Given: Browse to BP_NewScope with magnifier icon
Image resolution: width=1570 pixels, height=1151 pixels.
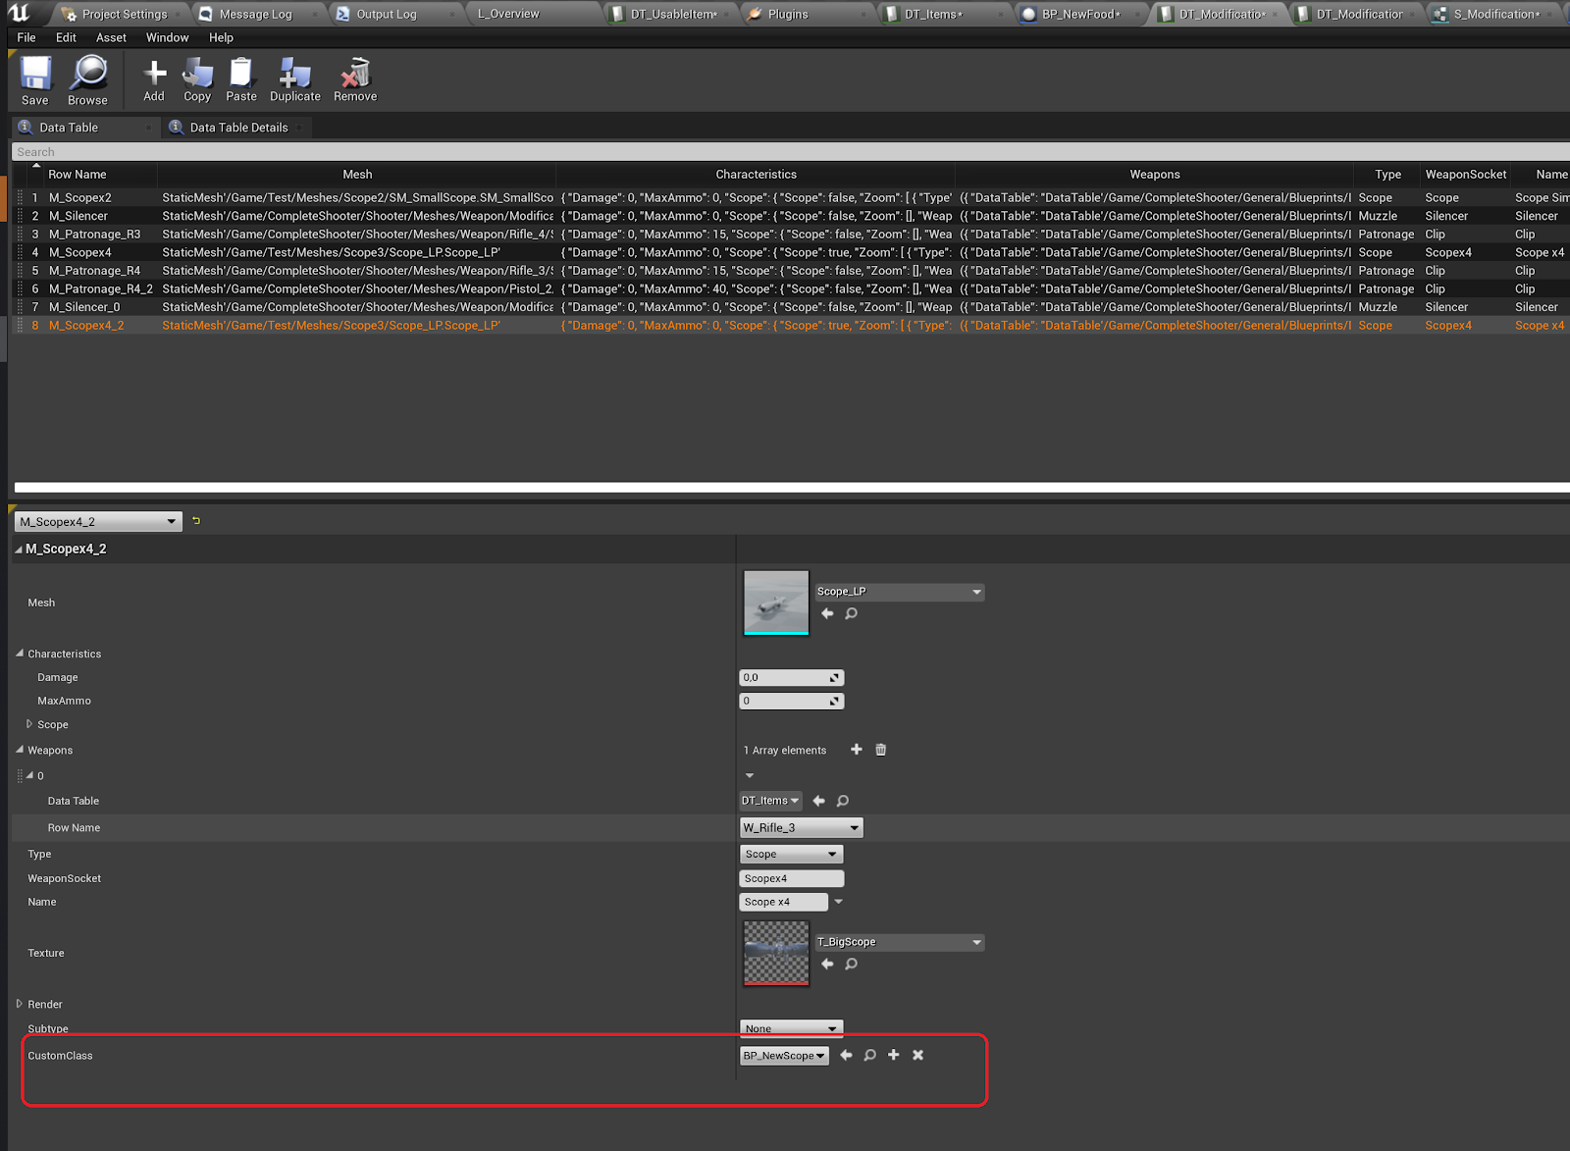Looking at the screenshot, I should [869, 1055].
